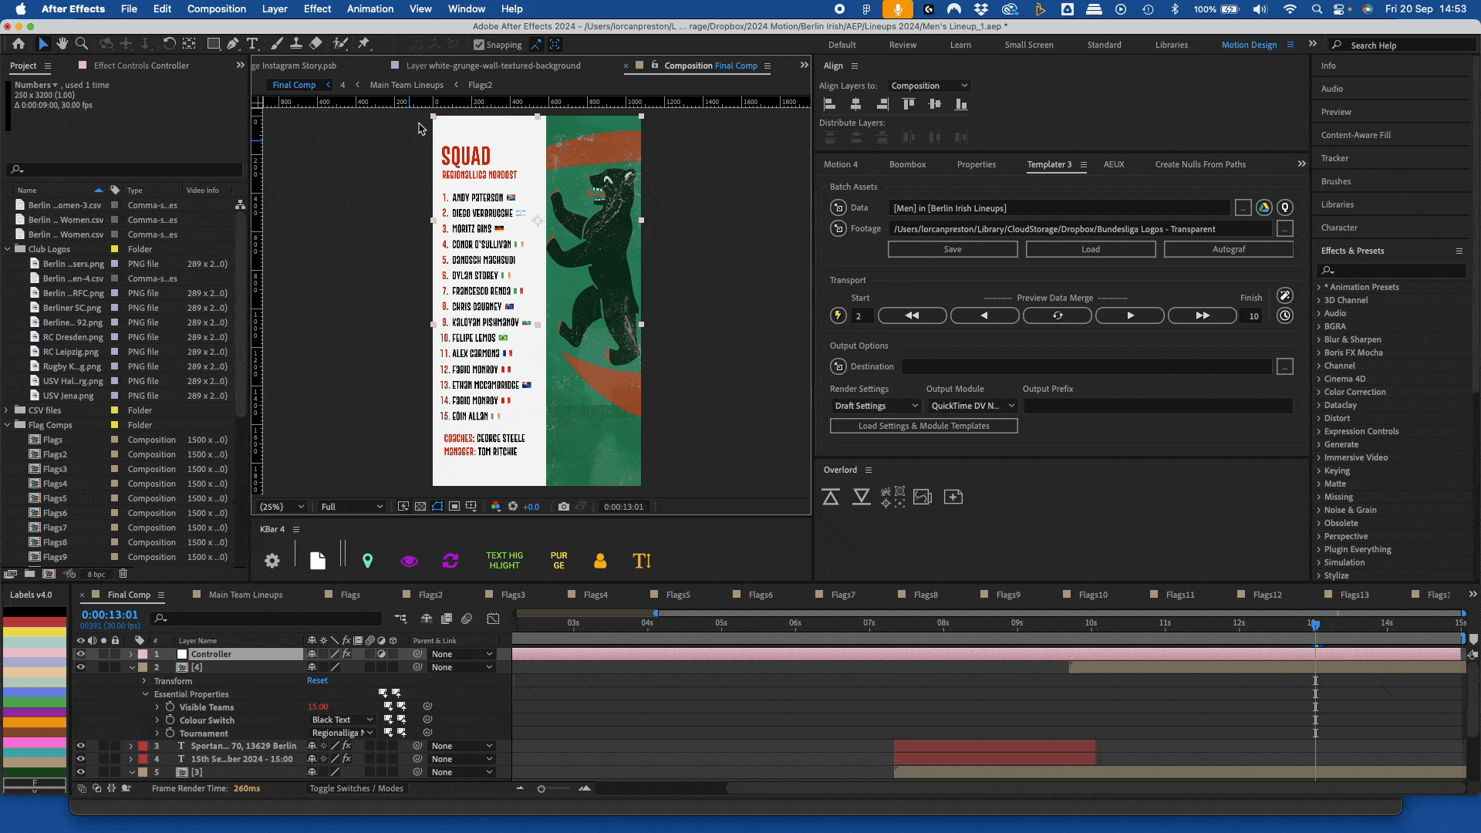Click the KBar settings gear icon

272,561
